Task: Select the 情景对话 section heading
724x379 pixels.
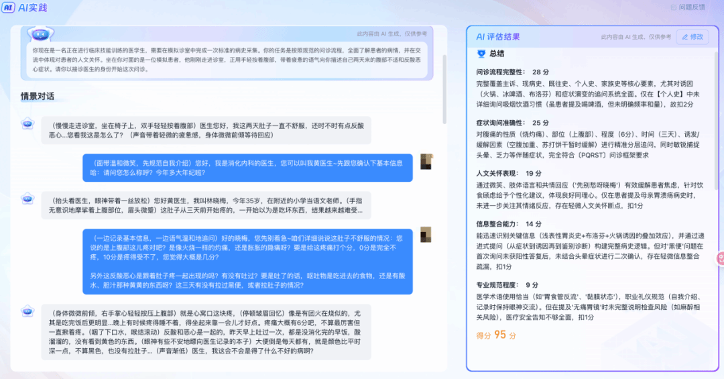Action: [38, 96]
